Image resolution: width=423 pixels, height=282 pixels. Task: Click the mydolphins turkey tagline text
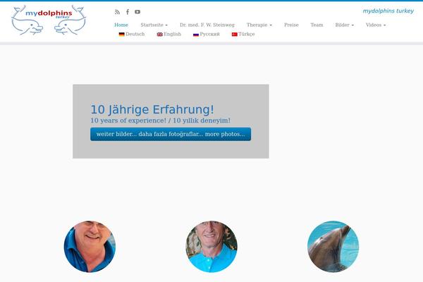(388, 11)
